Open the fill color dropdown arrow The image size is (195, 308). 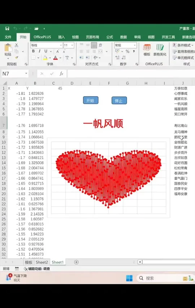[x=50, y=58]
